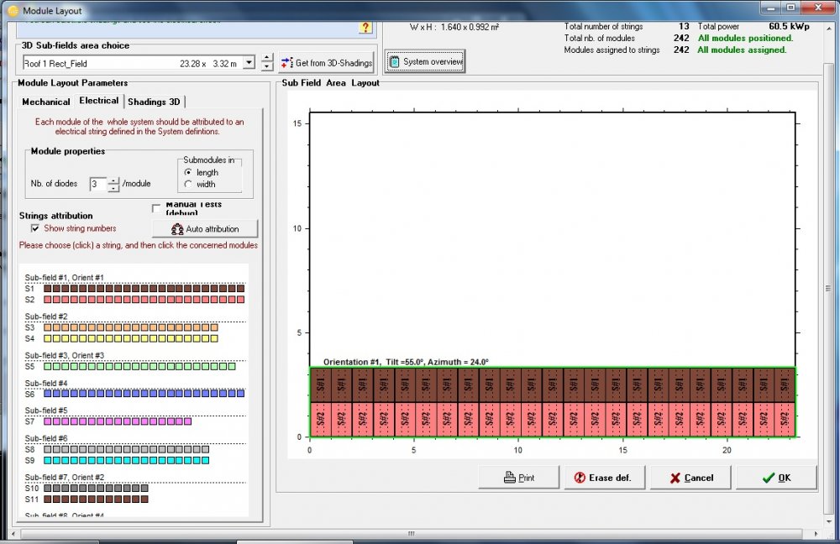Image resolution: width=840 pixels, height=544 pixels.
Task: Select string S5 green module row
Action: pyautogui.click(x=139, y=366)
